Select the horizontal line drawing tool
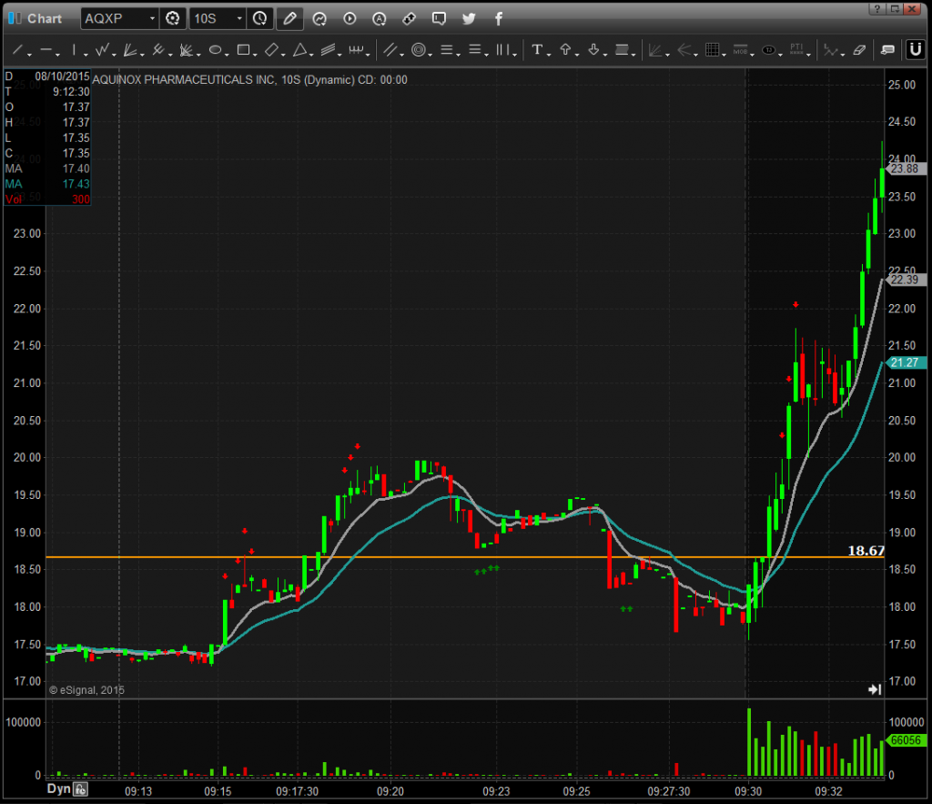 pos(46,50)
